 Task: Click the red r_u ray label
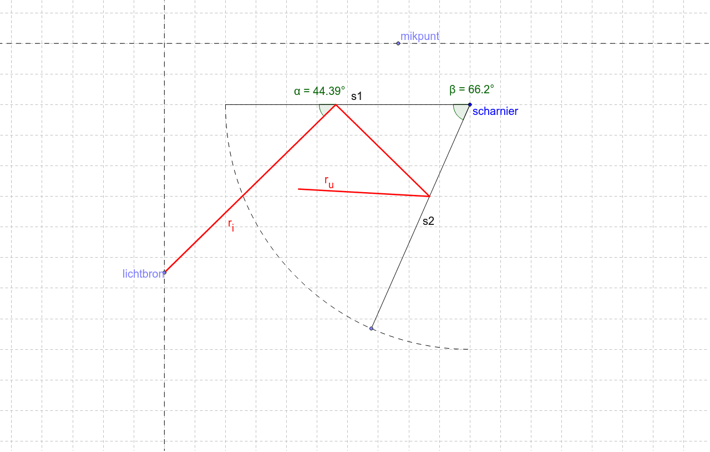point(329,182)
